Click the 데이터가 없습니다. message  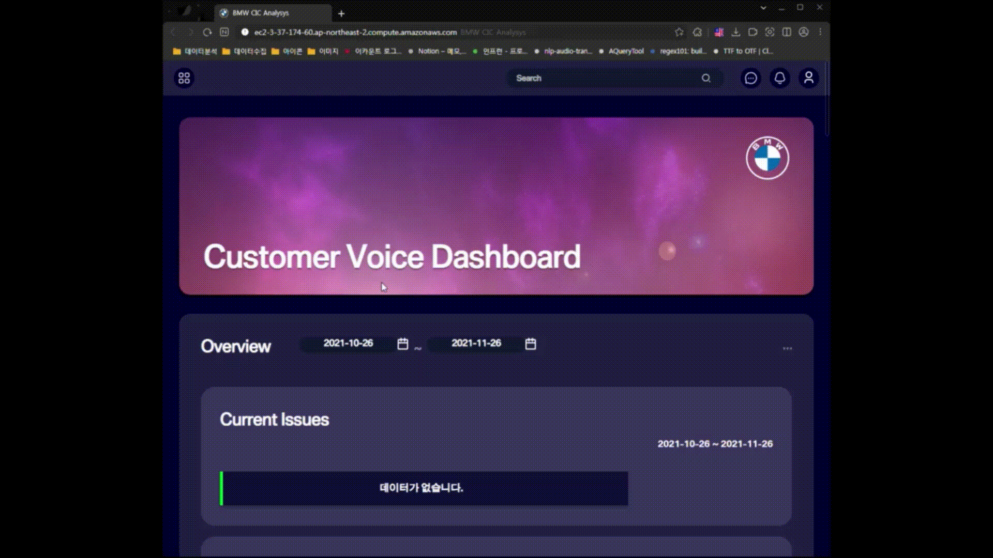pyautogui.click(x=422, y=488)
